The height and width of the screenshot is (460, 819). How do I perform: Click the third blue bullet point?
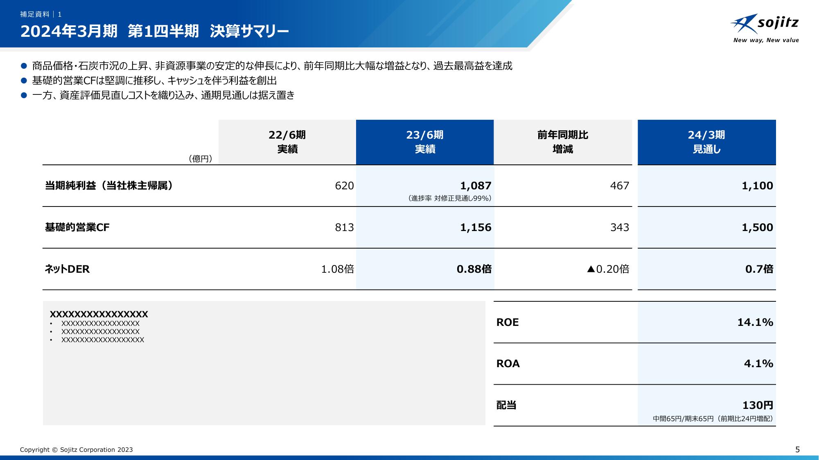[24, 95]
